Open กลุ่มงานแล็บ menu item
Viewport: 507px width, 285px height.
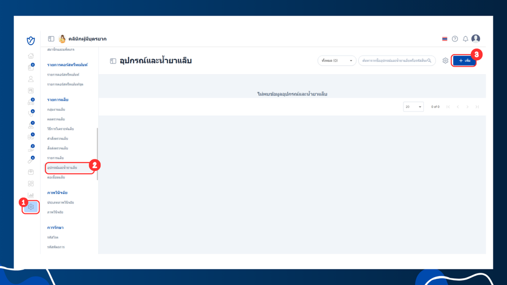pyautogui.click(x=56, y=109)
